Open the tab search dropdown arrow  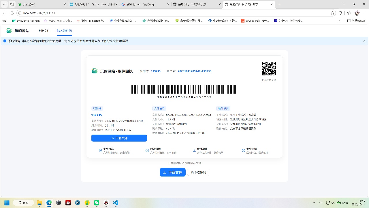[4, 4]
